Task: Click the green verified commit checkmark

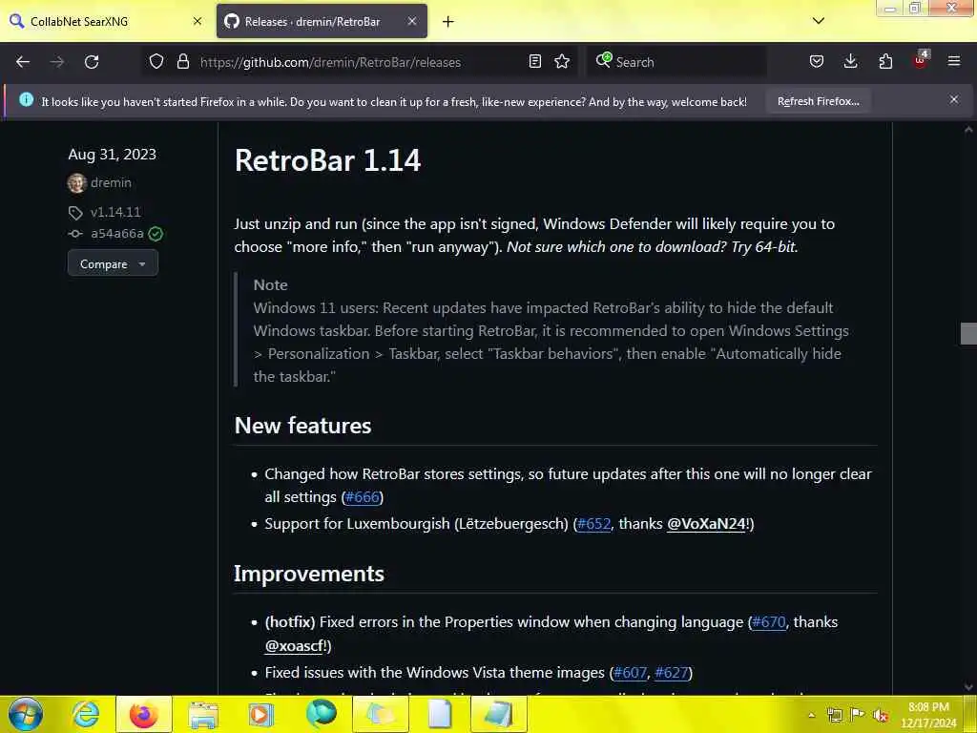Action: tap(156, 234)
